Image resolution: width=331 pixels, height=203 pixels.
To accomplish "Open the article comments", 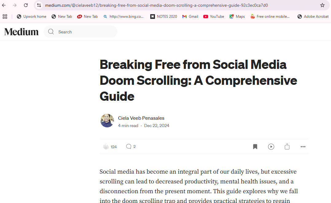I will pyautogui.click(x=129, y=147).
